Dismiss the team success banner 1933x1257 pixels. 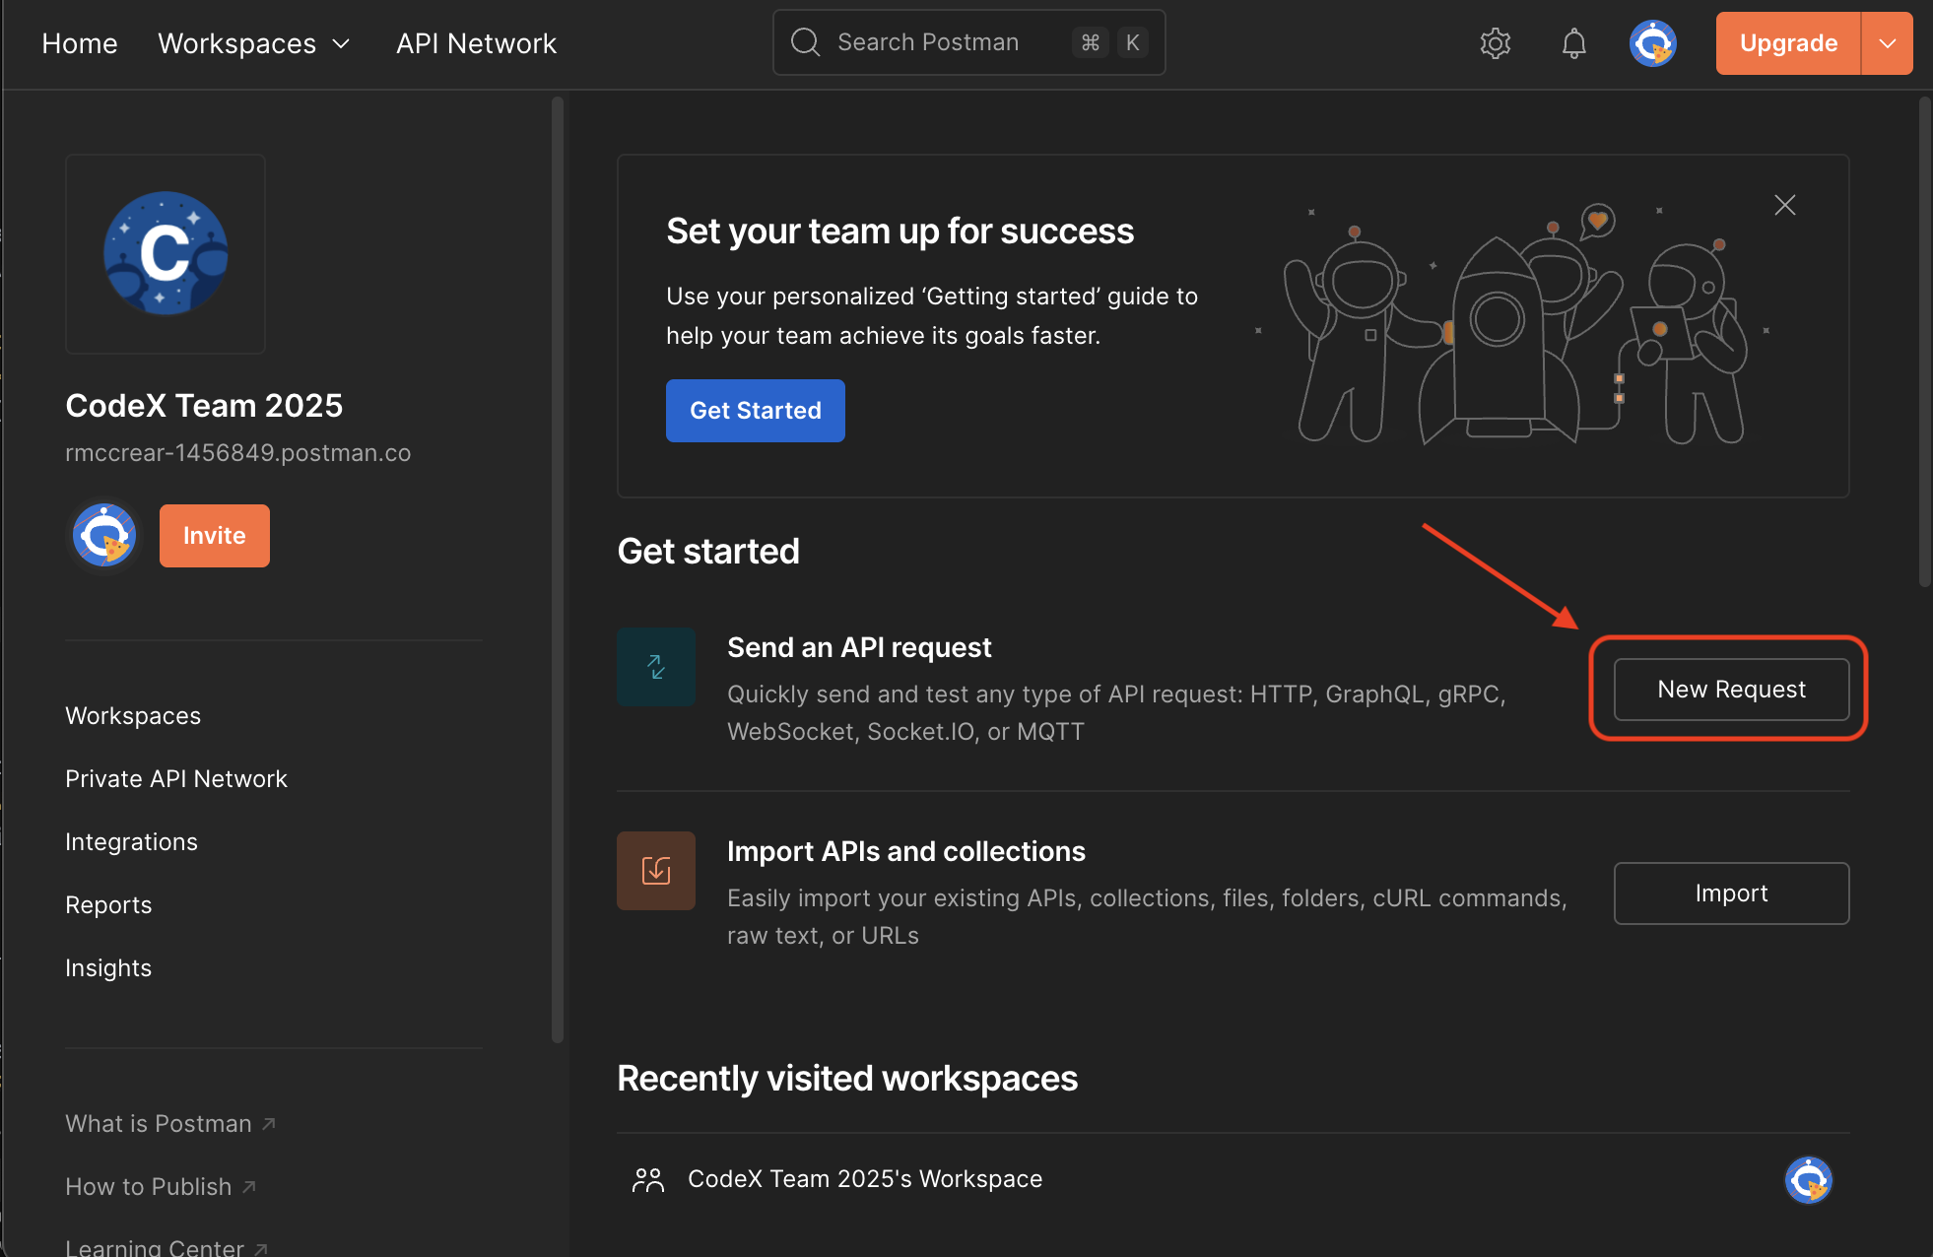[x=1784, y=205]
